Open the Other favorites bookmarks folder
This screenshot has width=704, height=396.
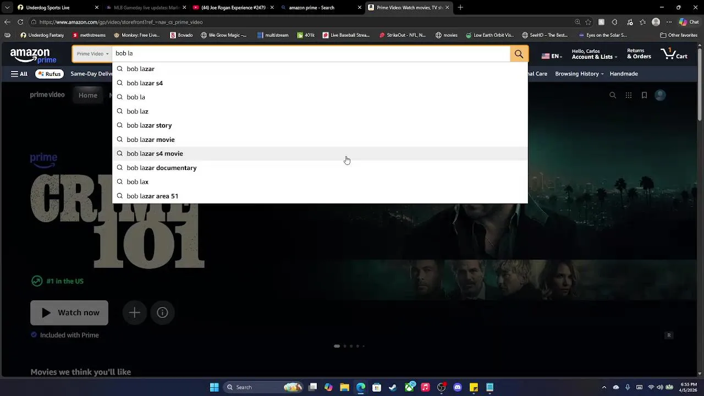(x=678, y=35)
